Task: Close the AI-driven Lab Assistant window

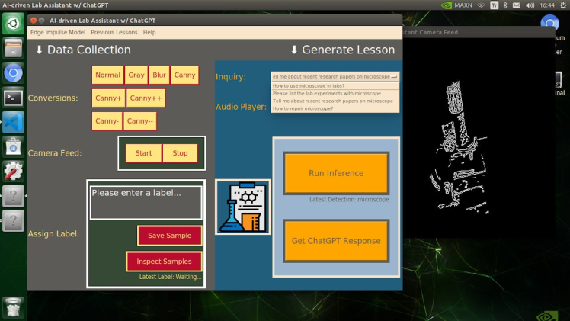Action: [x=34, y=21]
